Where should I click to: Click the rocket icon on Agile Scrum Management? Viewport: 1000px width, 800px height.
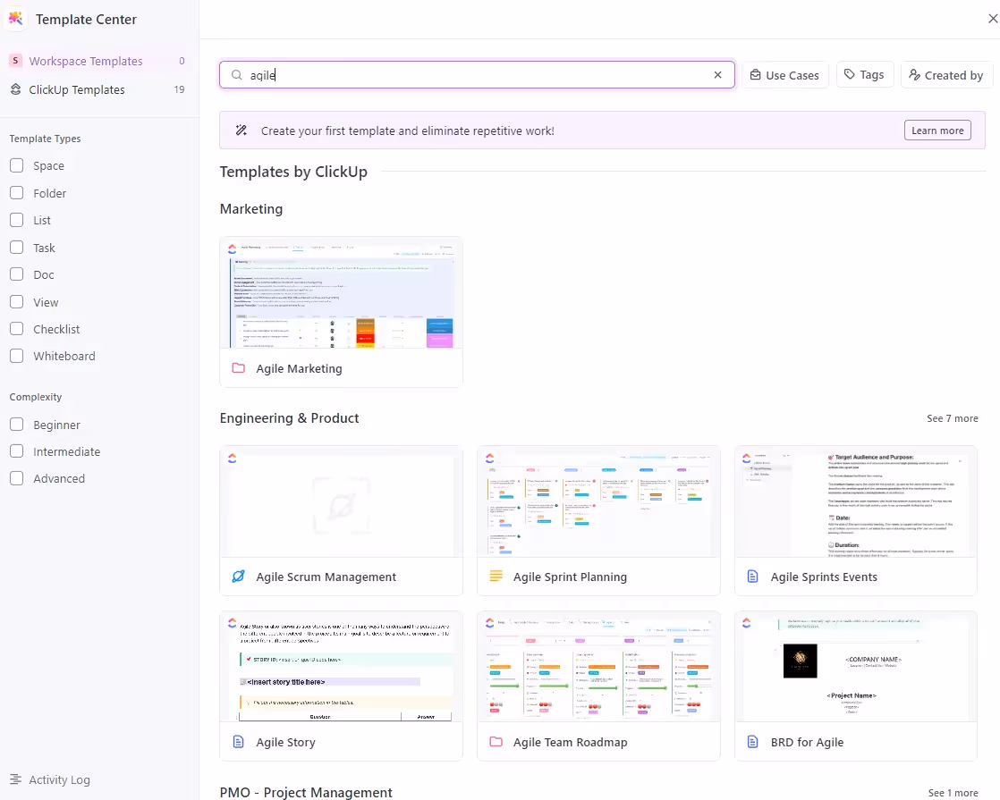click(x=238, y=576)
